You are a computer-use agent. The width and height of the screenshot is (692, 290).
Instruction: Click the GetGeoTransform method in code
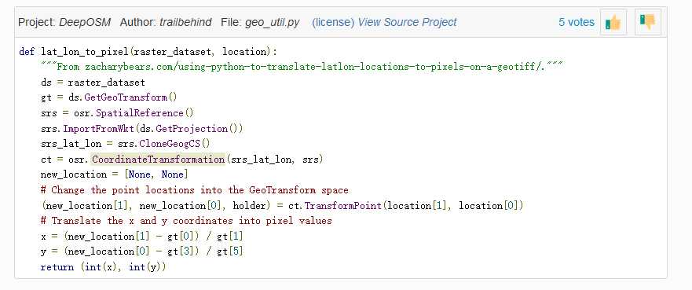[x=126, y=97]
